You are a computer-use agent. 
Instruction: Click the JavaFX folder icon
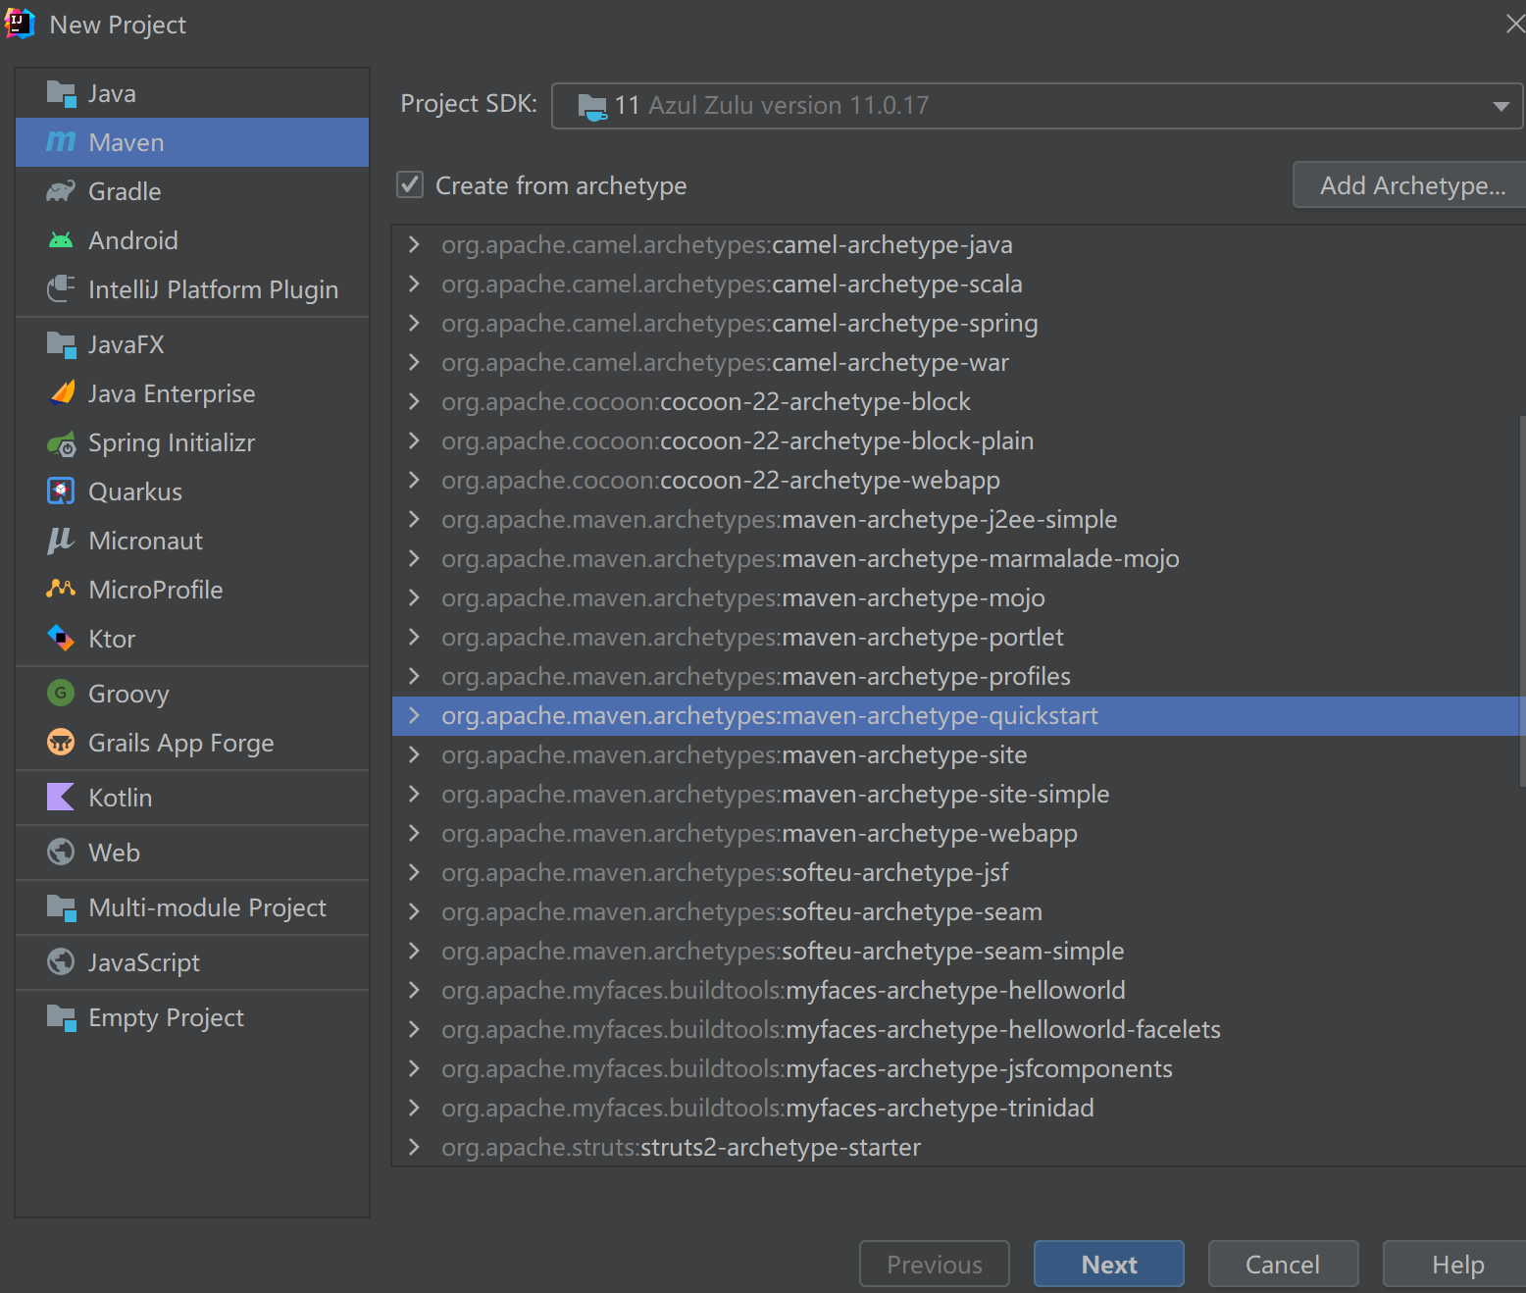(61, 345)
